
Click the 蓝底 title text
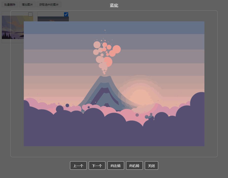tap(114, 6)
